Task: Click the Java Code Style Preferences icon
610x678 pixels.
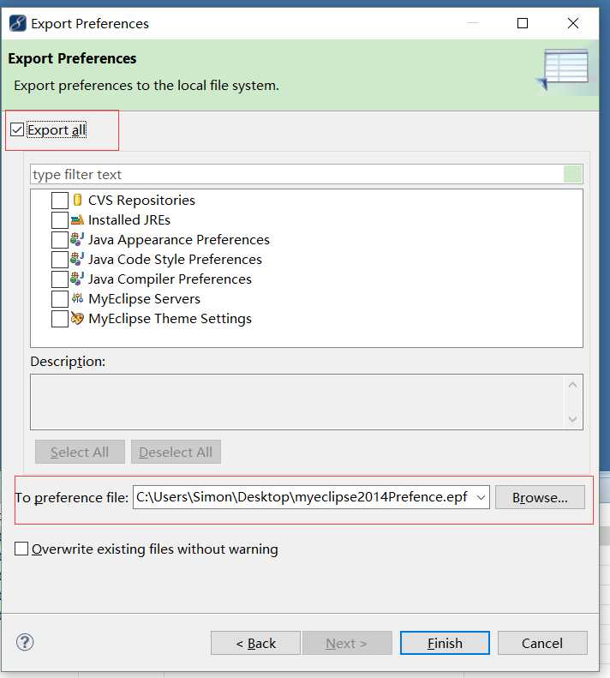Action: point(77,259)
